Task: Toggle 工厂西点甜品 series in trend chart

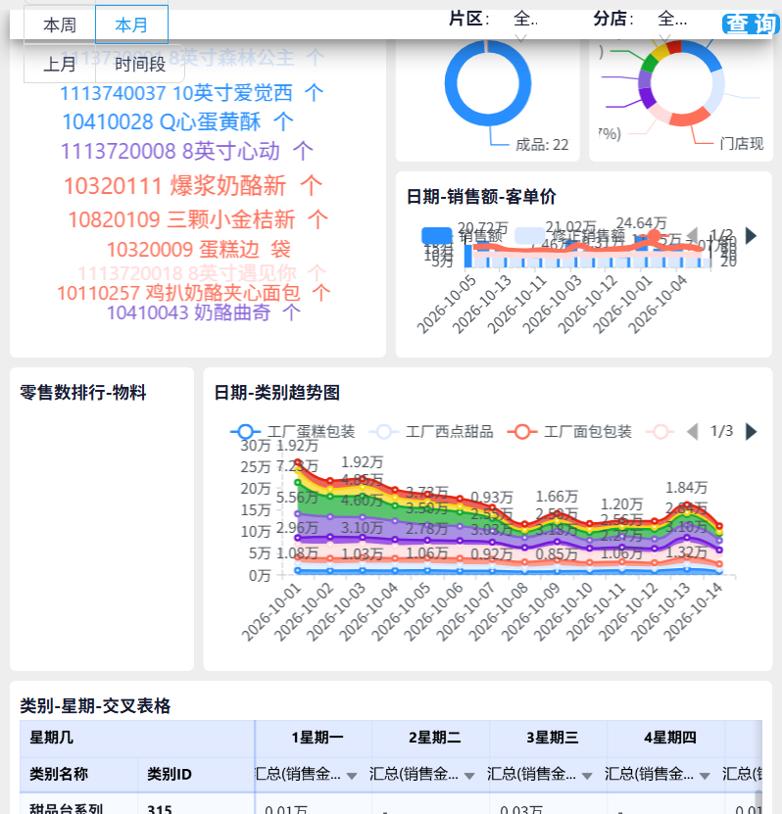Action: (x=431, y=431)
